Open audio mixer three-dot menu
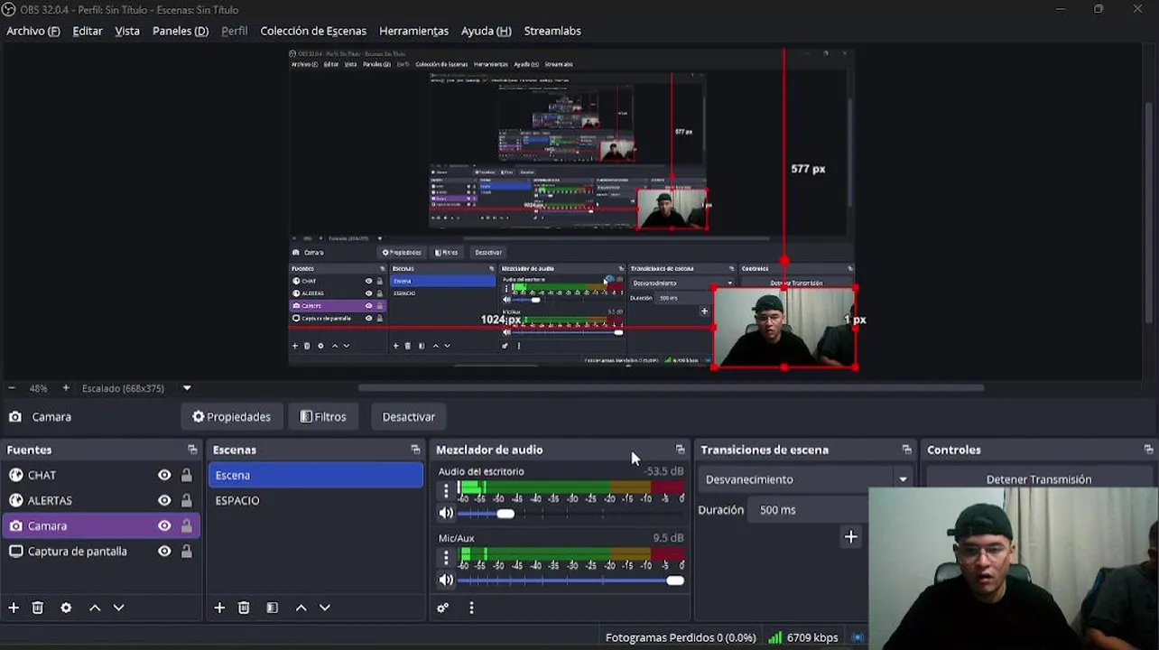The width and height of the screenshot is (1159, 650). (471, 608)
